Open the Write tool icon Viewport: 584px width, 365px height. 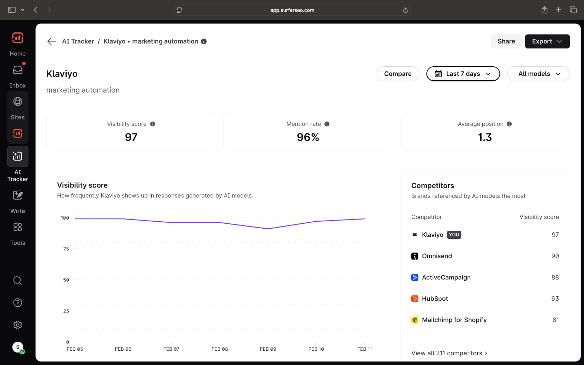coord(18,195)
